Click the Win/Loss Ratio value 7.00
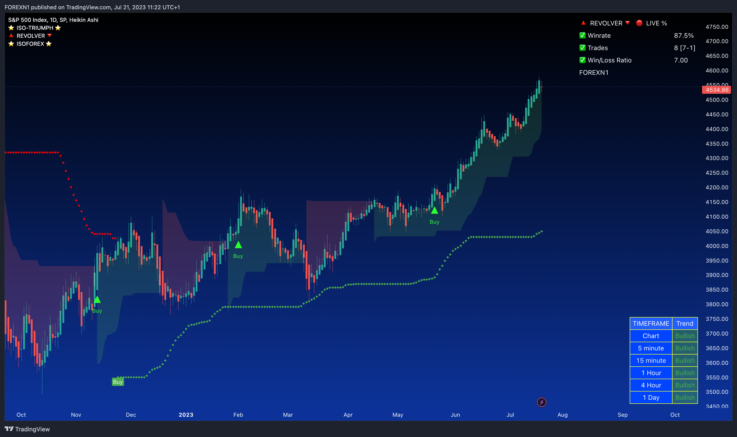Image resolution: width=737 pixels, height=437 pixels. pyautogui.click(x=681, y=60)
